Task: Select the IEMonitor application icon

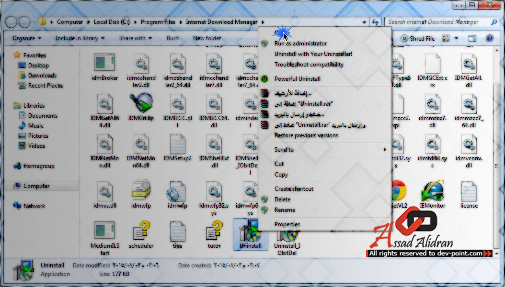Action: click(x=433, y=191)
